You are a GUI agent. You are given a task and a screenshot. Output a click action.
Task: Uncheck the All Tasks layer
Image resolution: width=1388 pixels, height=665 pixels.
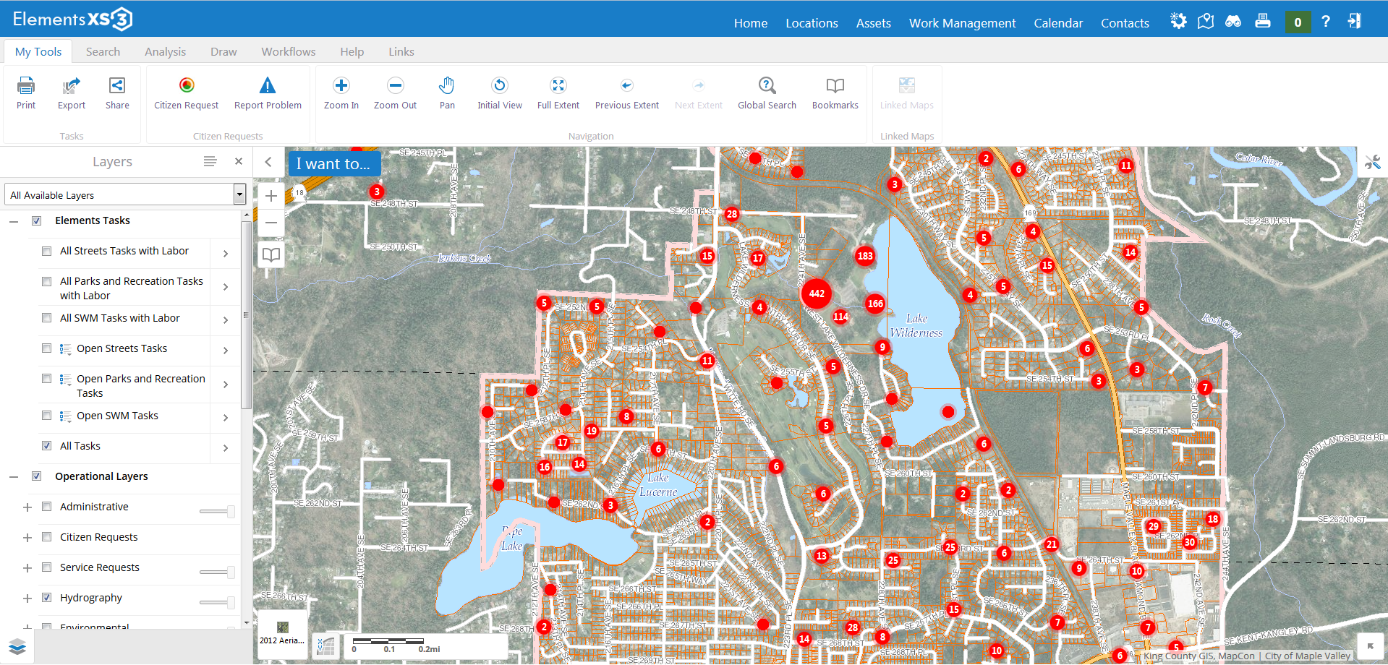(46, 445)
